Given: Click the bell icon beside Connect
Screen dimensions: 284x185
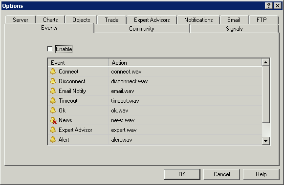Looking at the screenshot, I should 53,72.
